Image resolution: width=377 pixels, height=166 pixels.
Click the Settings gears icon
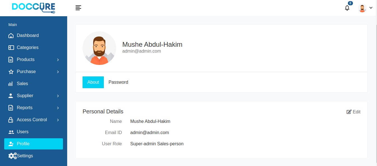coord(13,156)
